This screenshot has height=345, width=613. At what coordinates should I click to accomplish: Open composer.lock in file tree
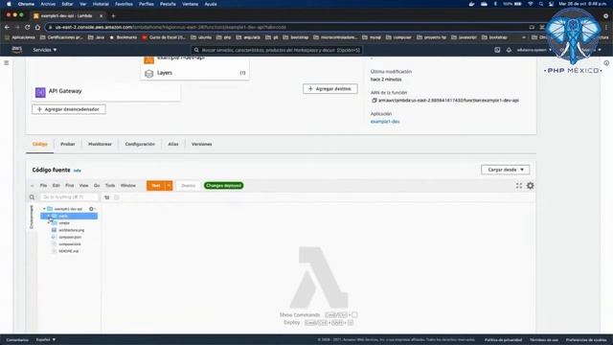pyautogui.click(x=70, y=244)
